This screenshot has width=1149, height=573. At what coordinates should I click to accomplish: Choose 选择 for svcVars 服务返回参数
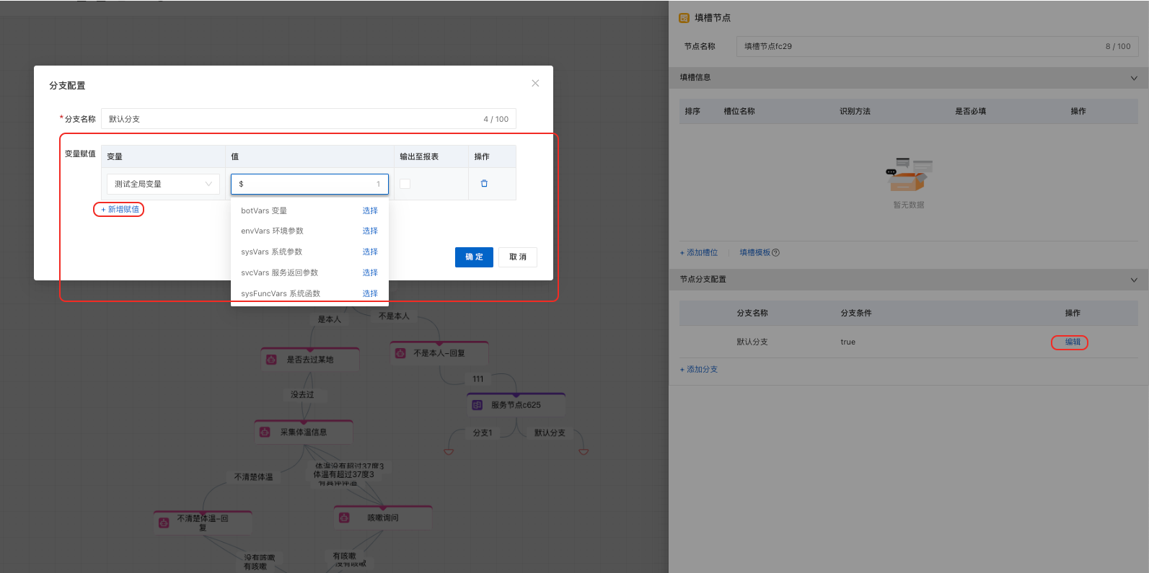(370, 272)
